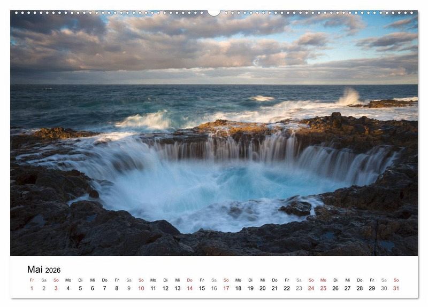Select day 21 in the calendar

coord(274,288)
